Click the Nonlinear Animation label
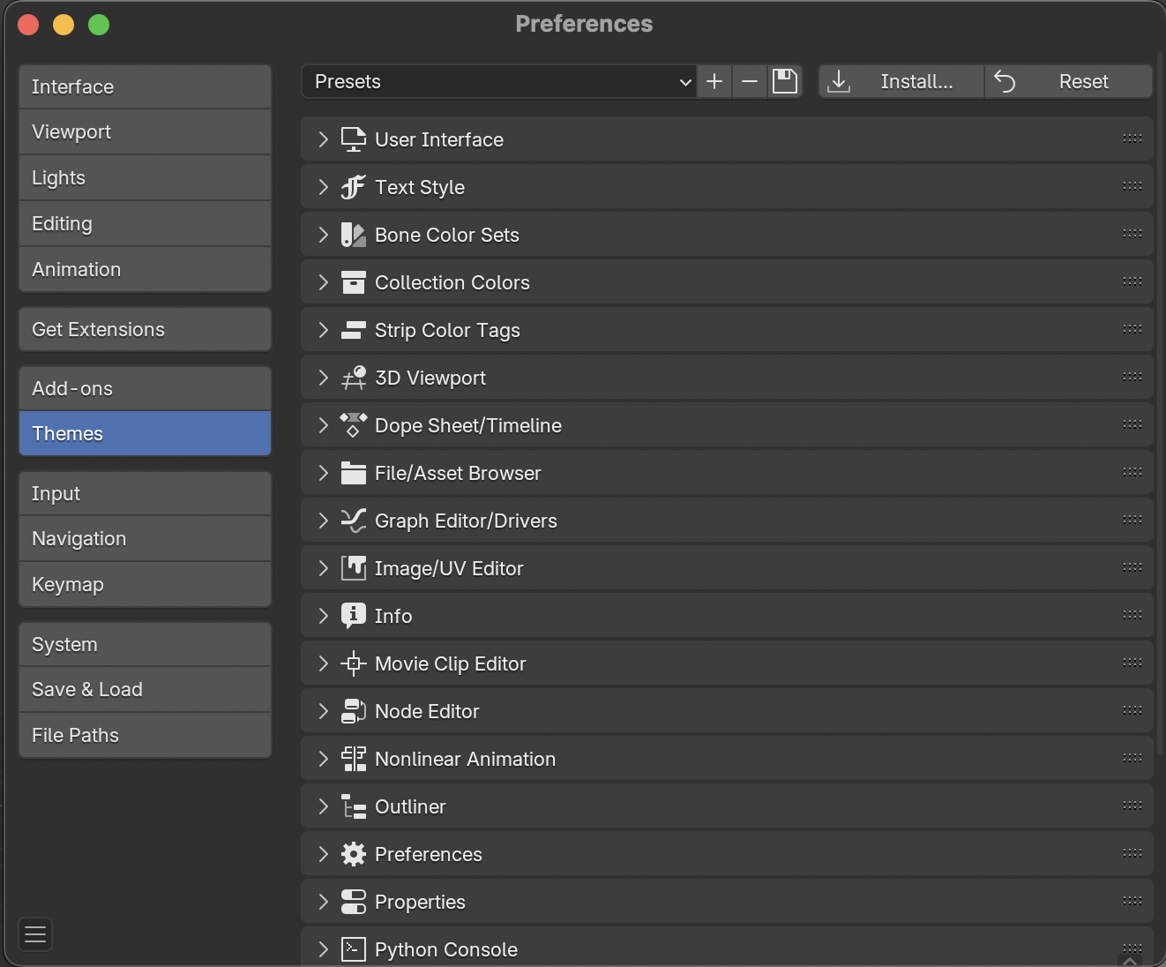This screenshot has width=1166, height=967. coord(466,759)
